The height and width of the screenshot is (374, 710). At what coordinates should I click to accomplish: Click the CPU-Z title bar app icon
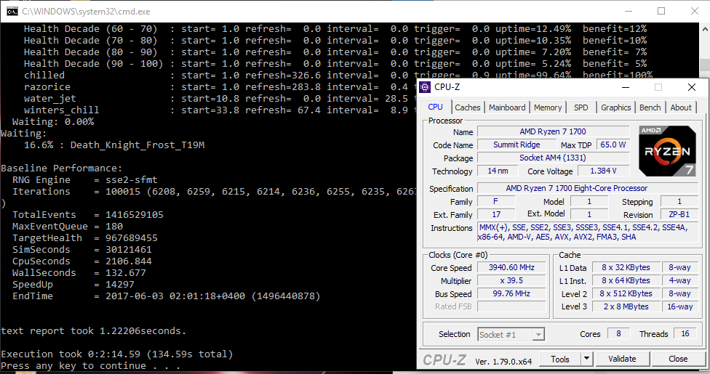[x=425, y=87]
